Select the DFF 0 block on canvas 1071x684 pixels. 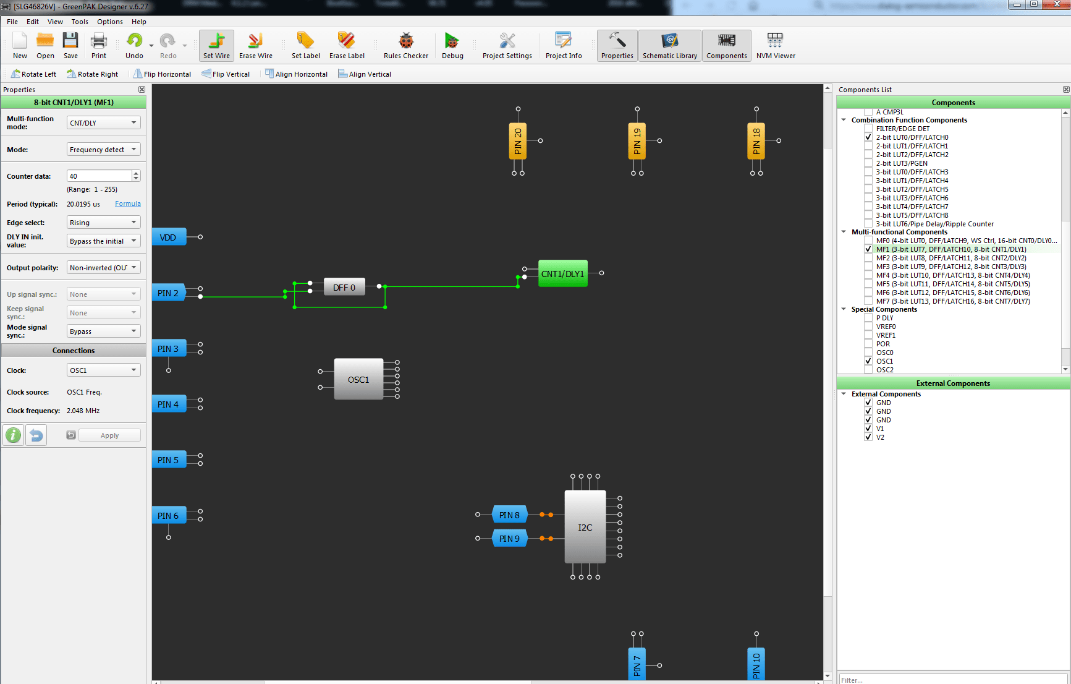click(x=344, y=287)
